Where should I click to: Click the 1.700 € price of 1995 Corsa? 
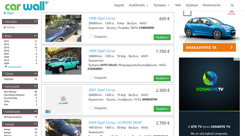163,51
